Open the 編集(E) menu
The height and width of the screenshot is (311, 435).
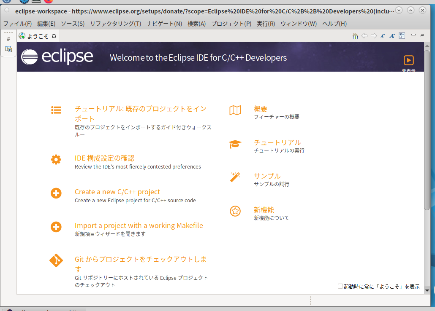46,24
